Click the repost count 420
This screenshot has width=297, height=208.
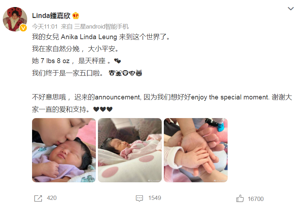click(52, 198)
